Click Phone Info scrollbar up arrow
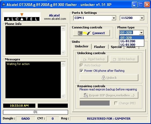Screen dimensions: 151x124 tap(63, 29)
